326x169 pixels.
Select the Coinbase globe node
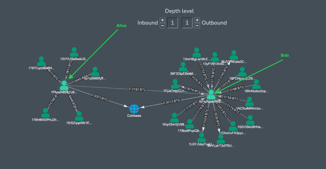[x=134, y=109]
